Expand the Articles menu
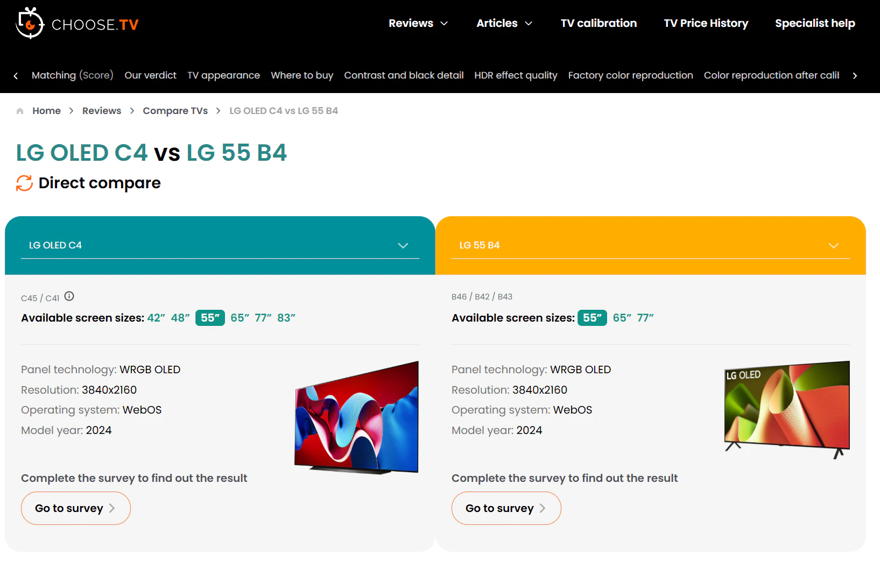The image size is (880, 562). click(x=504, y=23)
